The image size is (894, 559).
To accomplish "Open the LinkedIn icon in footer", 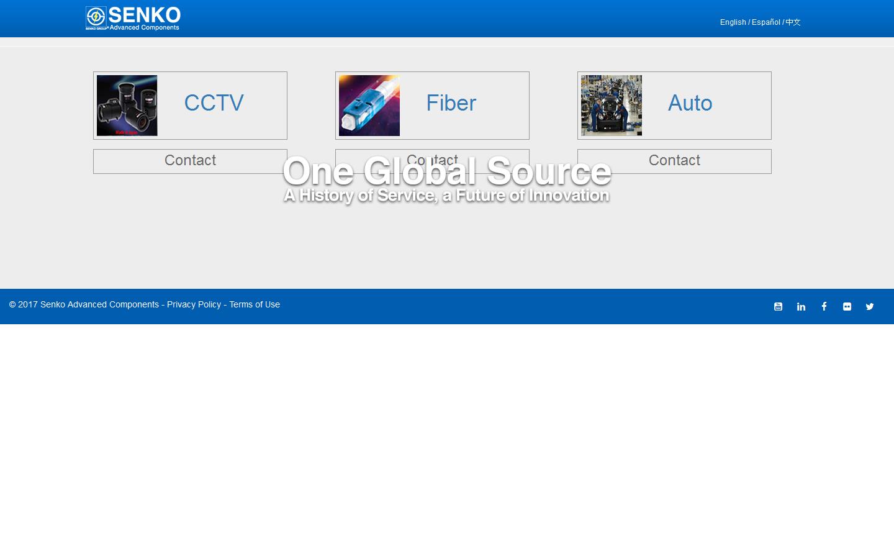I will pos(801,306).
